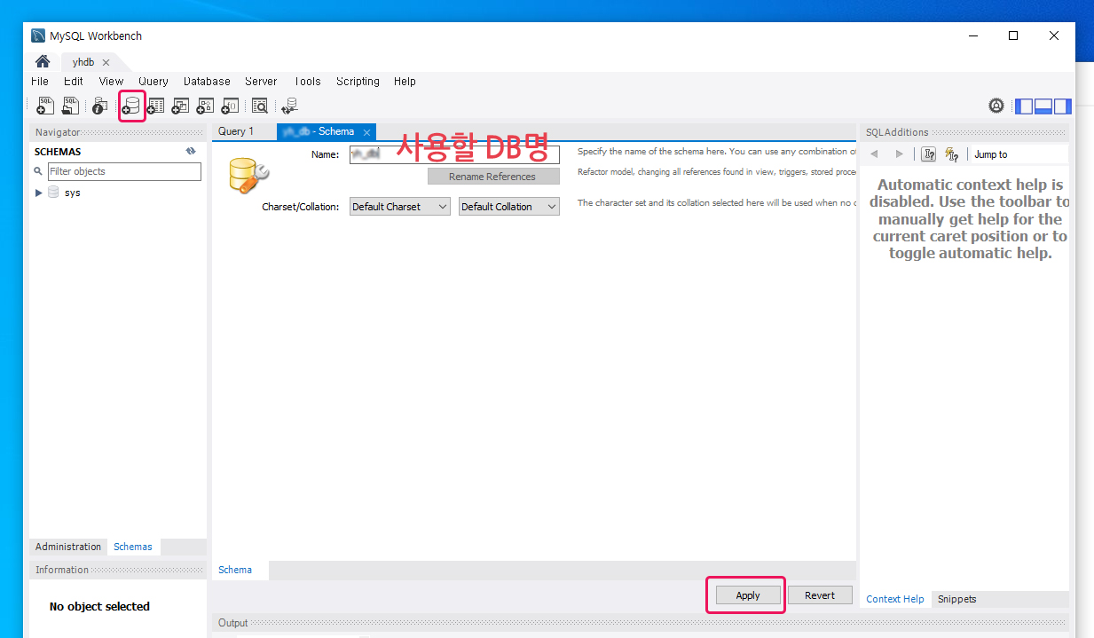Close the Schema editor tab

[366, 132]
